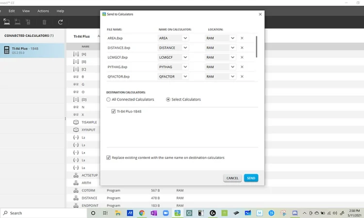Remove LCMGCF.8xp from the send list
Viewport: 364px width, 218px height.
click(242, 57)
